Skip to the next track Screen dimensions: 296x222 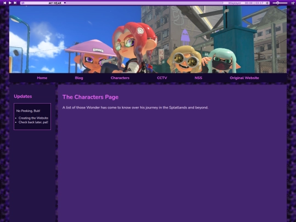(15, 3)
